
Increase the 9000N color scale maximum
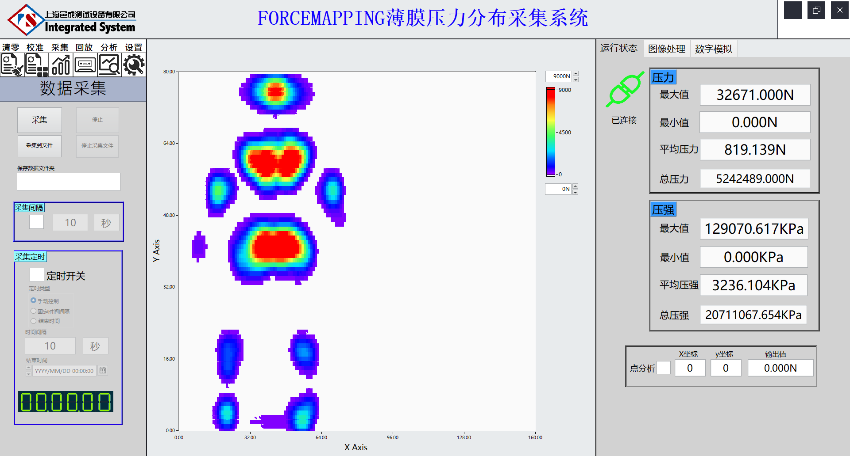576,73
